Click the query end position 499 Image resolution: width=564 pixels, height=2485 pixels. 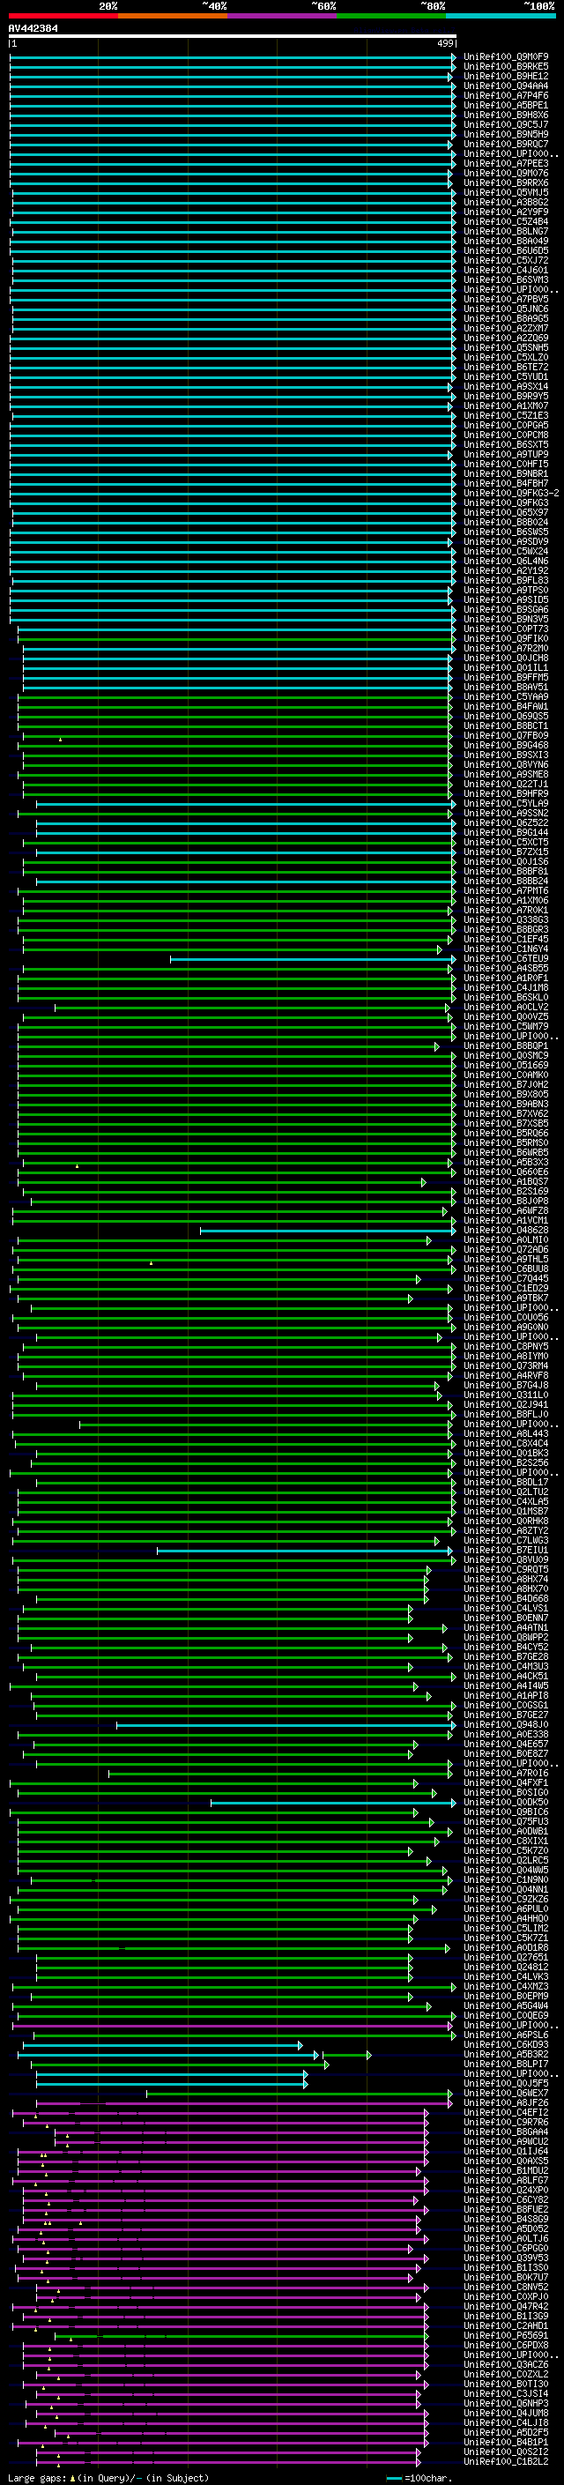point(445,43)
